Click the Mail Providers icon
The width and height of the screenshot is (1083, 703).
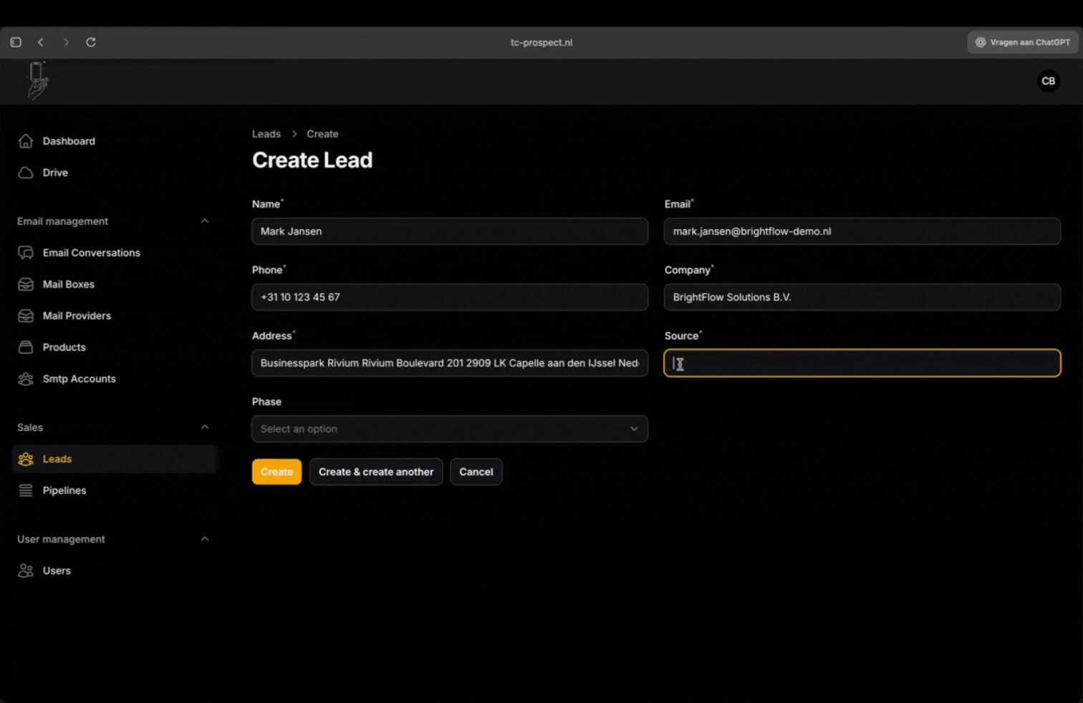(x=26, y=316)
